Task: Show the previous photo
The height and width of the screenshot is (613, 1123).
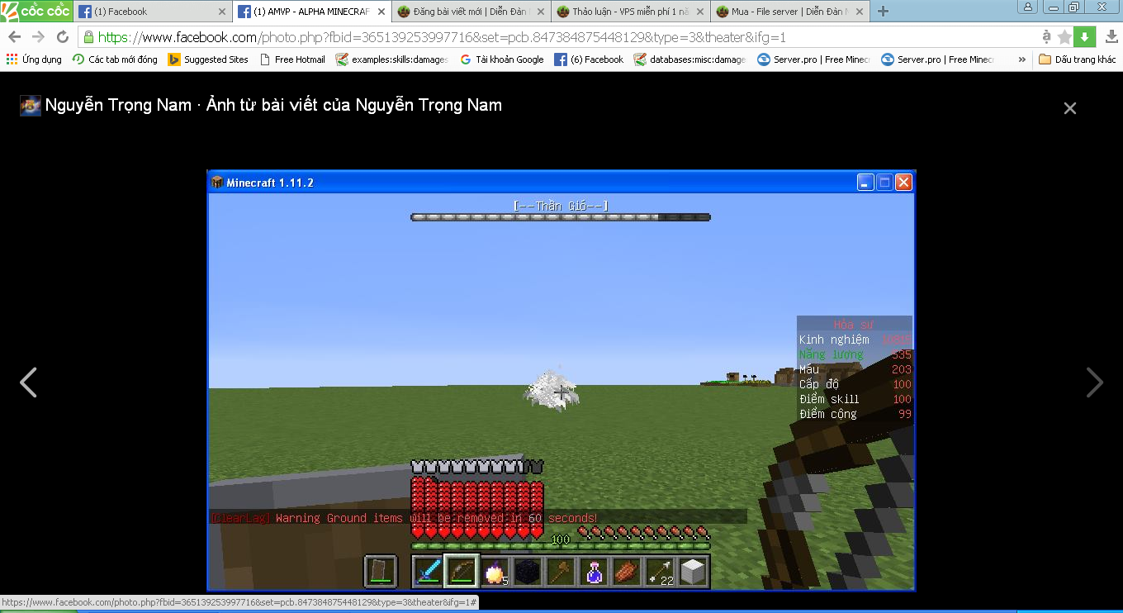Action: point(28,383)
